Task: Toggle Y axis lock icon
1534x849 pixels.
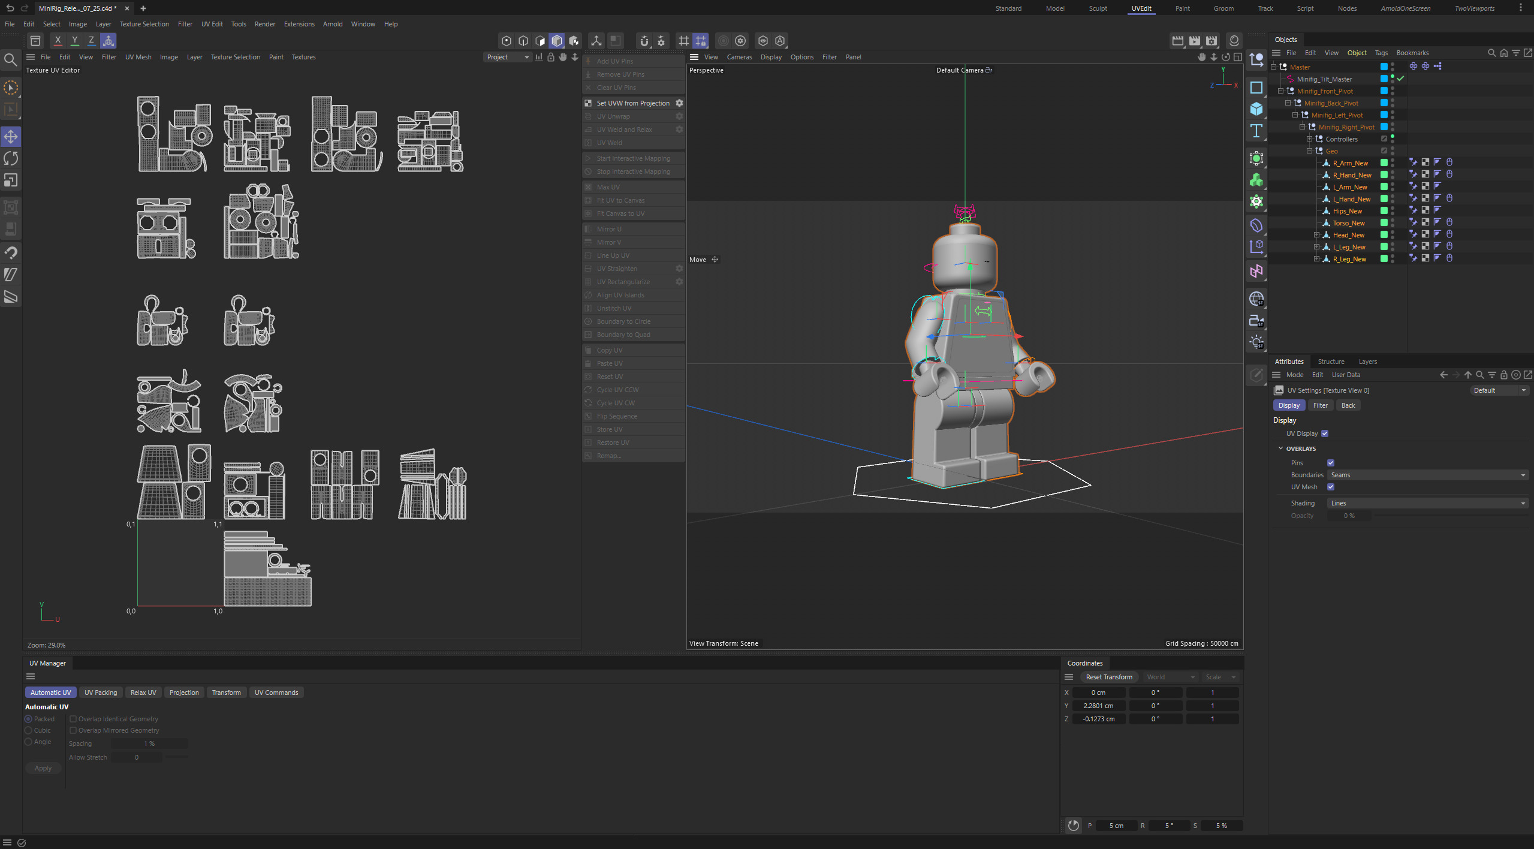Action: (74, 40)
